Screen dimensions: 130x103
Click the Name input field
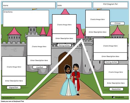pos(29,5)
